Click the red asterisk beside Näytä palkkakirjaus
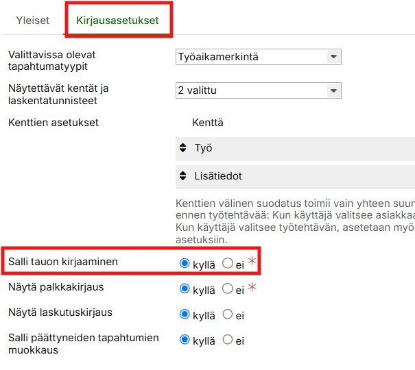Screen dimensions: 415x370 tap(252, 288)
